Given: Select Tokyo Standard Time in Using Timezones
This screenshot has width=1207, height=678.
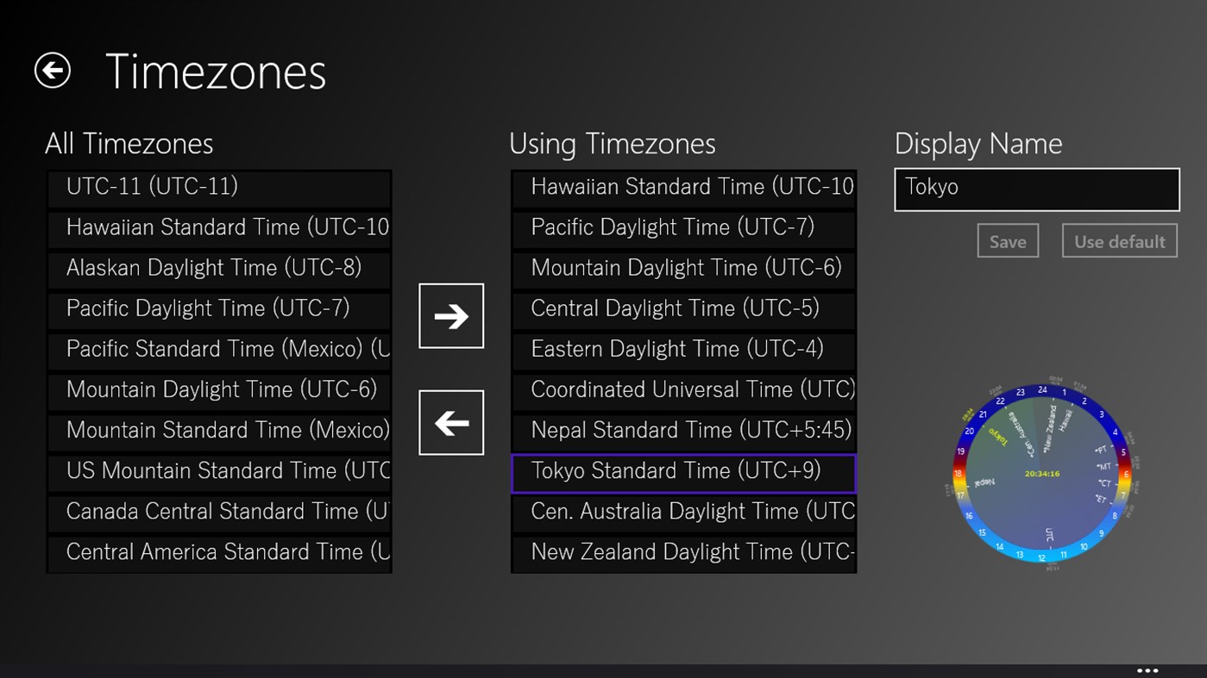Looking at the screenshot, I should (x=682, y=470).
